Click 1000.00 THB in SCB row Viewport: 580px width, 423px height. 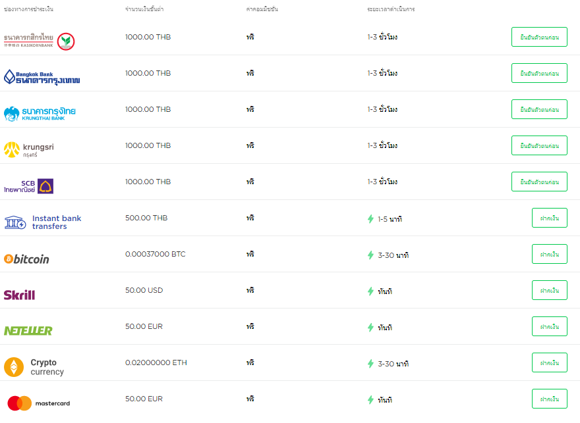[148, 182]
